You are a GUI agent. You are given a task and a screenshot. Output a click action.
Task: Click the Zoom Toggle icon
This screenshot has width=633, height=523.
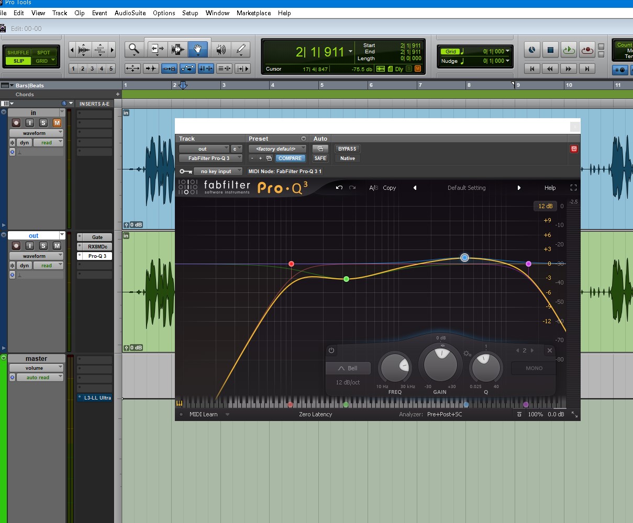133,69
